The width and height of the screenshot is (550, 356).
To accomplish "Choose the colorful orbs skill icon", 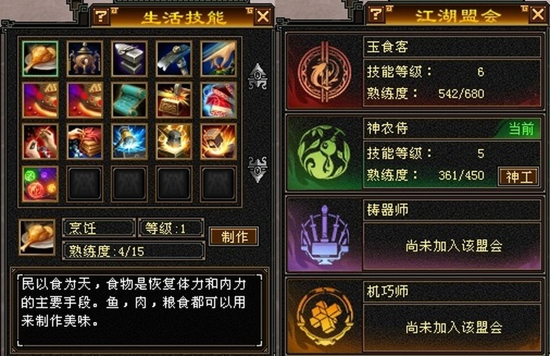I will tap(40, 184).
